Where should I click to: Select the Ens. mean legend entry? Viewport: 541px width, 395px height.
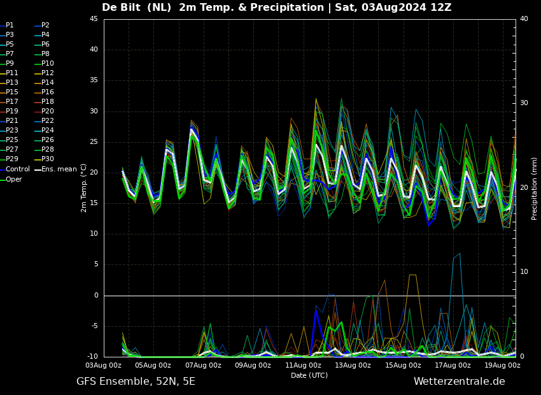tap(59, 169)
